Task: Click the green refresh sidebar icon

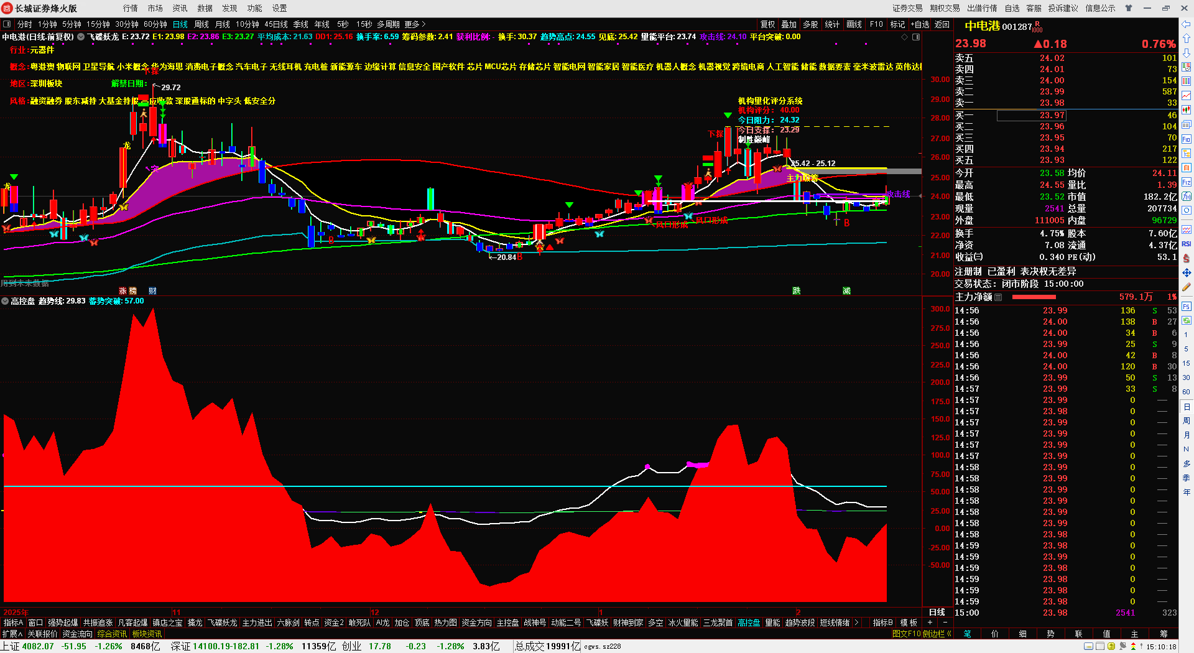Action: coord(1187,321)
